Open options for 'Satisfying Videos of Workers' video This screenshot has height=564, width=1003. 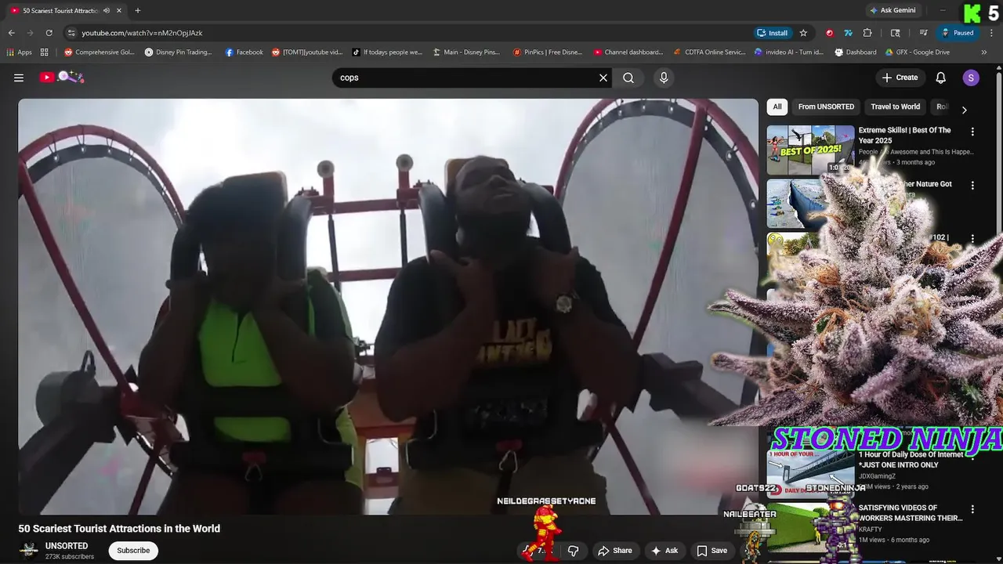pyautogui.click(x=972, y=509)
